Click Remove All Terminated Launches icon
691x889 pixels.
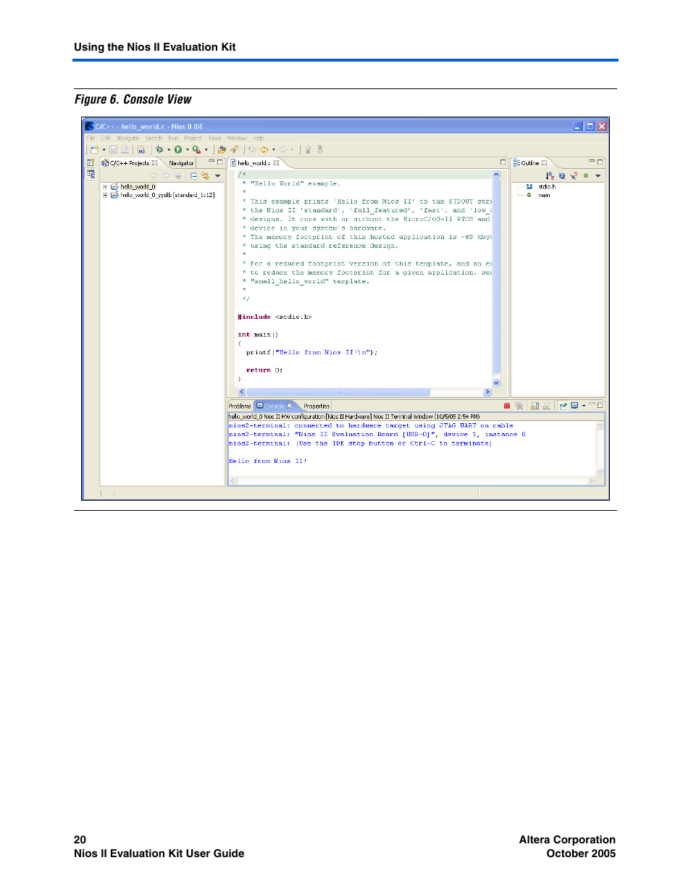coord(519,406)
